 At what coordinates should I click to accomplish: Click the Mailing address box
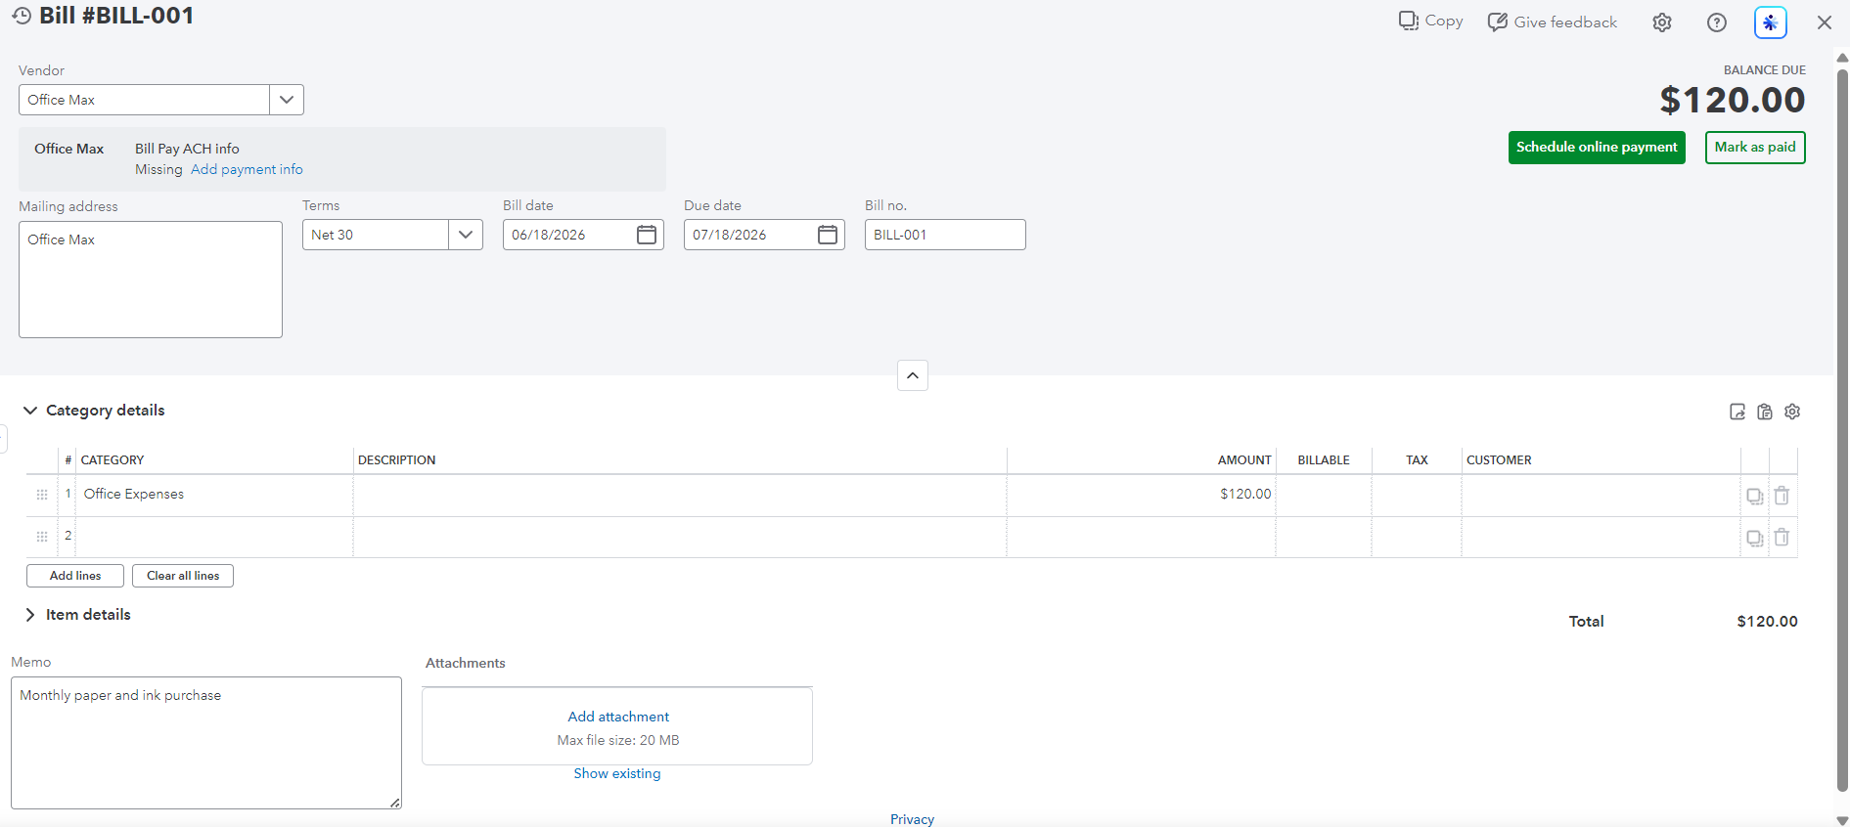point(151,280)
